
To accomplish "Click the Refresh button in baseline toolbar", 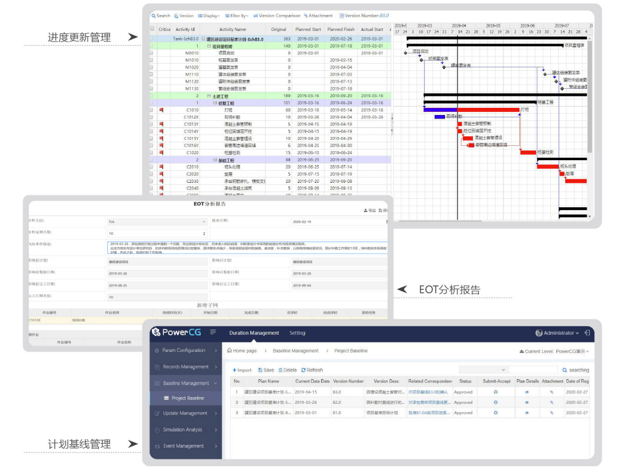I will click(312, 370).
